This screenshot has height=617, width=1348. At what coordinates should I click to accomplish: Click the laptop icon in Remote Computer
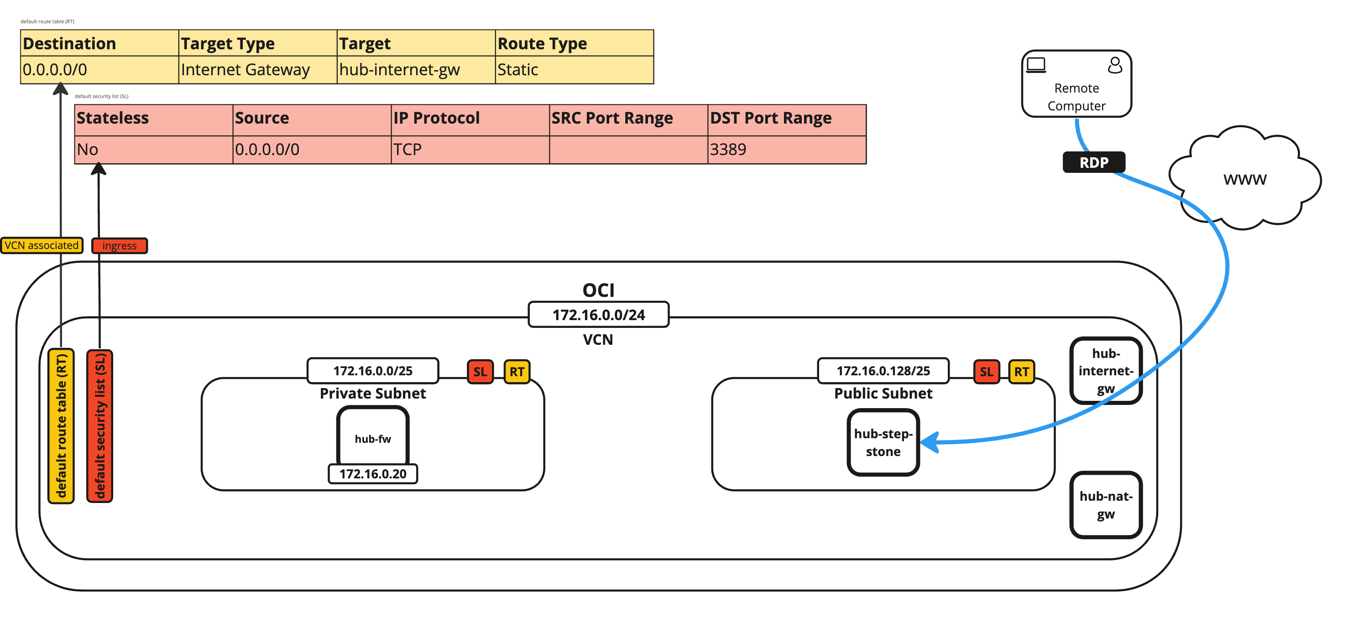pyautogui.click(x=1035, y=65)
